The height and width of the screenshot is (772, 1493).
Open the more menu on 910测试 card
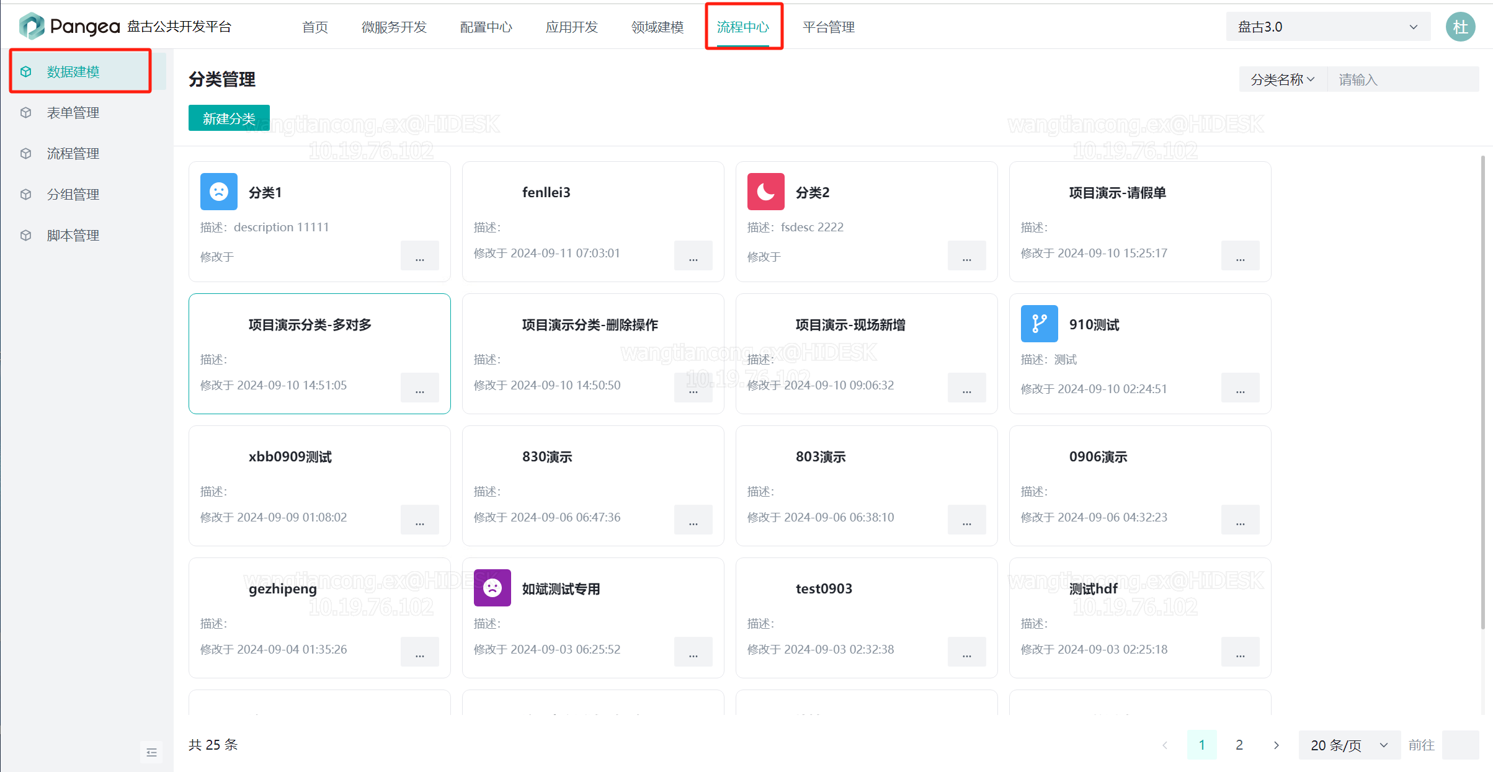[x=1241, y=388]
